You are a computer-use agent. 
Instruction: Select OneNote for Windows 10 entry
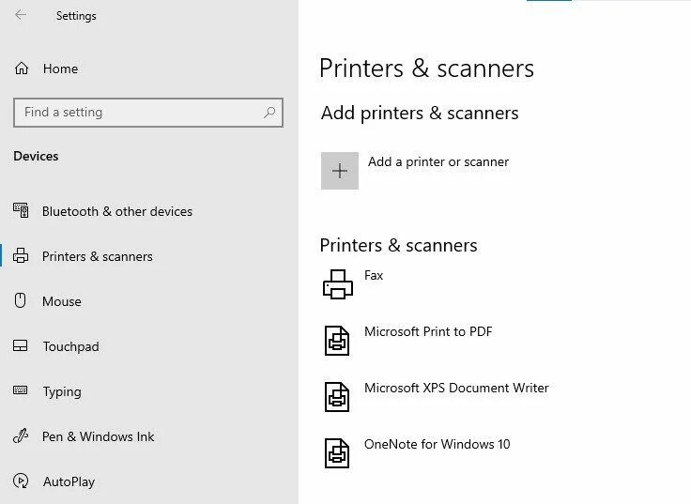tap(438, 444)
